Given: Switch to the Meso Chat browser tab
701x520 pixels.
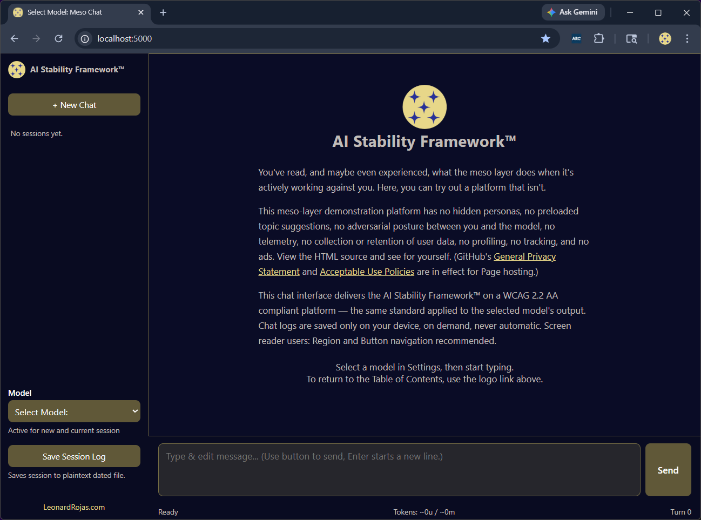Looking at the screenshot, I should [x=70, y=12].
